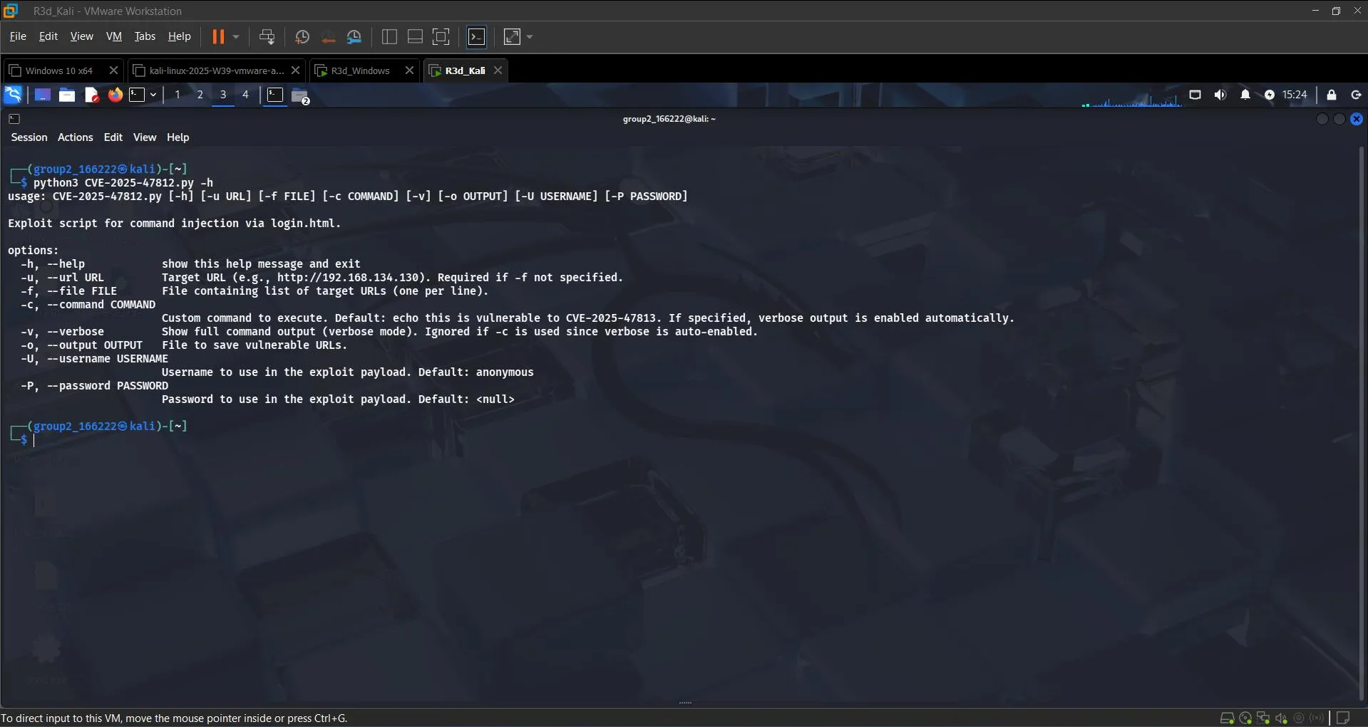Open the terminal View menu
Screen dimensions: 1368x727
[x=145, y=137]
